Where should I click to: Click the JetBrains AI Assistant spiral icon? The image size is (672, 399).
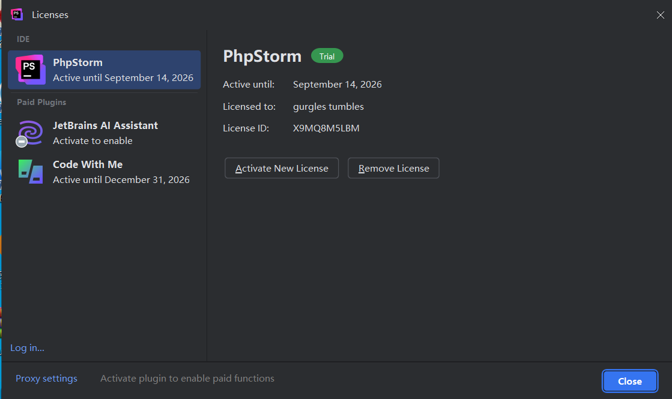coord(31,132)
